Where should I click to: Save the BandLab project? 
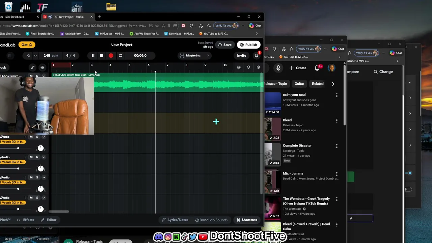[x=225, y=45]
